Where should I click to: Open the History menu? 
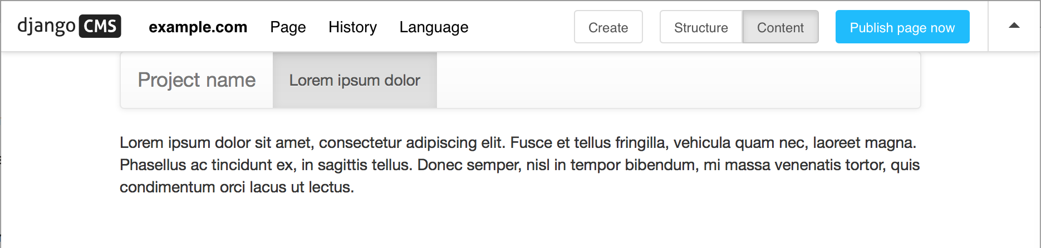tap(352, 27)
